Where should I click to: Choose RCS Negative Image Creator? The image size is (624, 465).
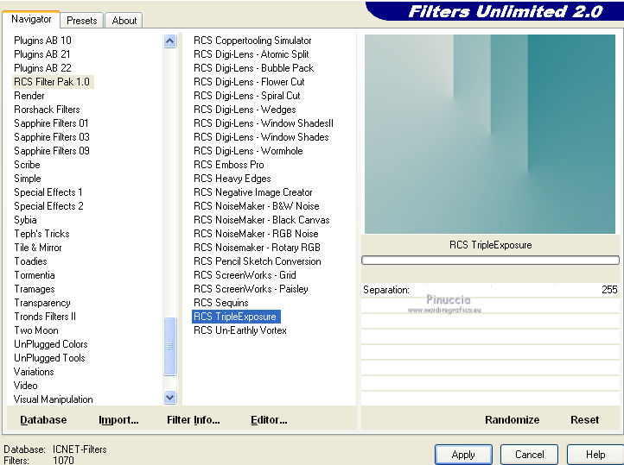tap(252, 192)
